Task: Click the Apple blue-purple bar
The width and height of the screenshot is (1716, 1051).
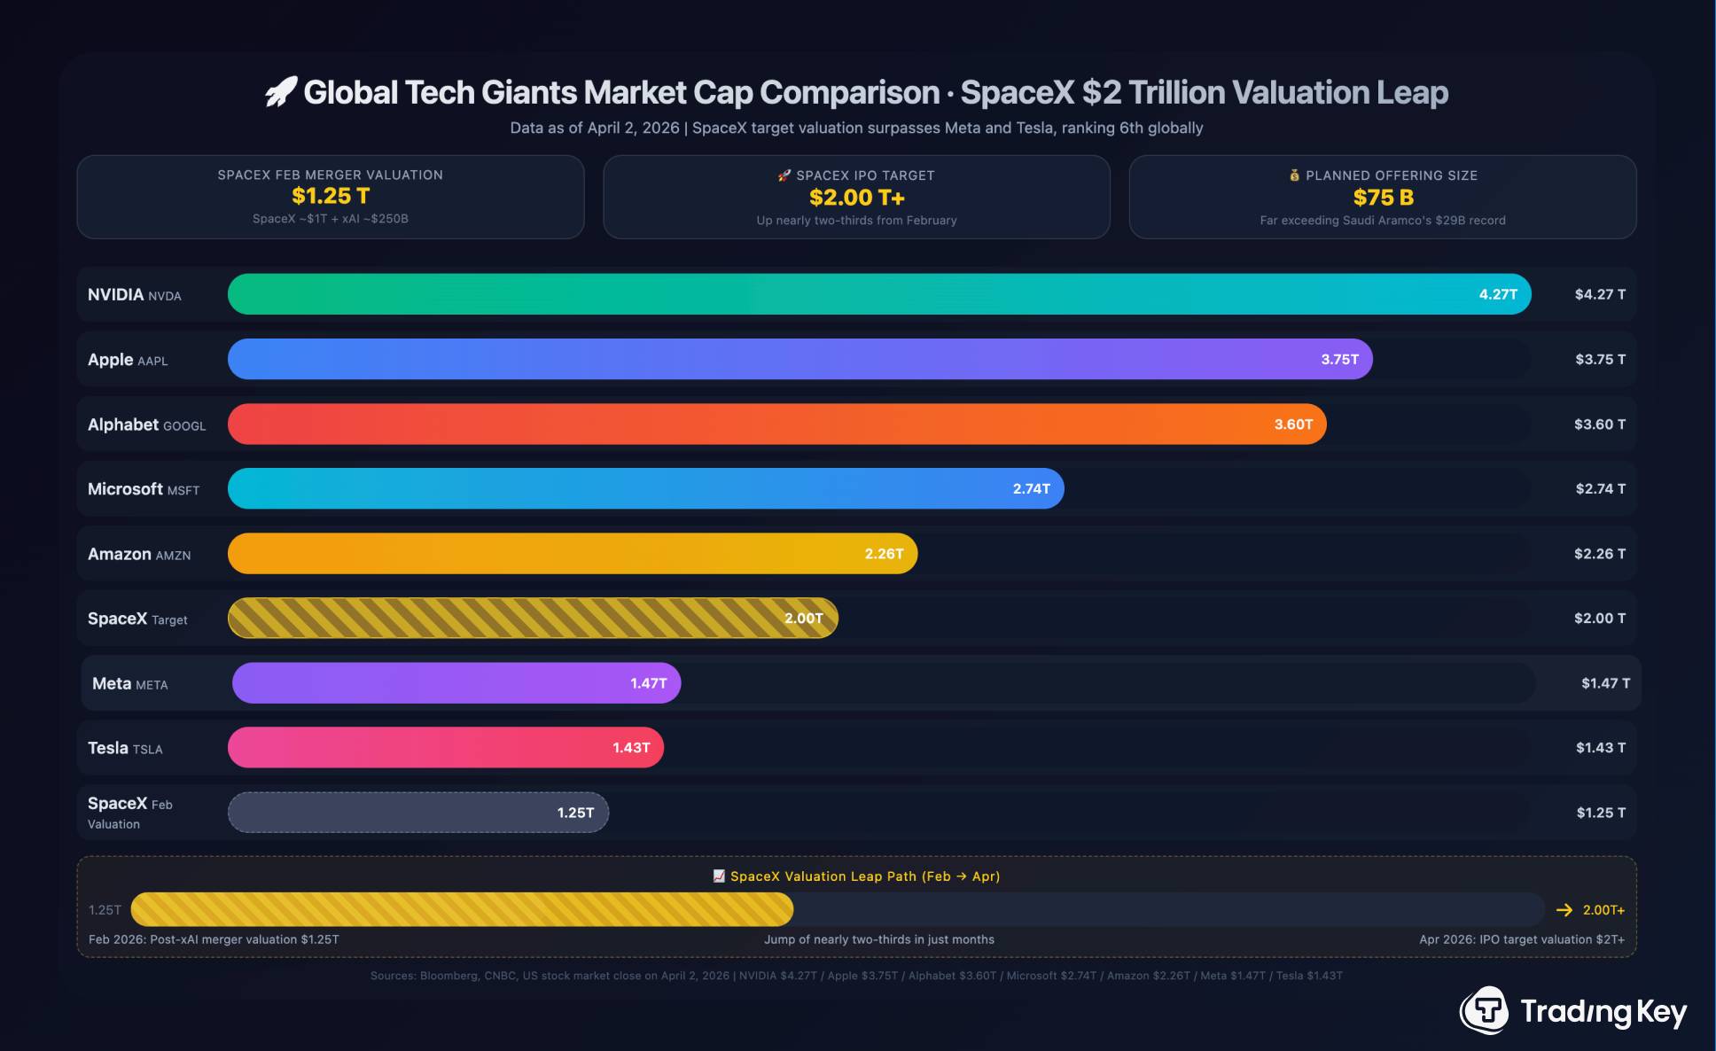Action: click(798, 359)
